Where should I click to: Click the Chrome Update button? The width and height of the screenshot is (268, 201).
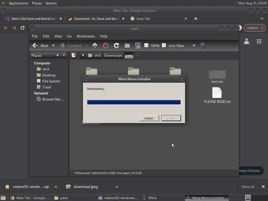coord(254,28)
